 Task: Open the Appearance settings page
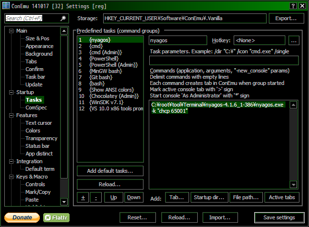point(39,46)
